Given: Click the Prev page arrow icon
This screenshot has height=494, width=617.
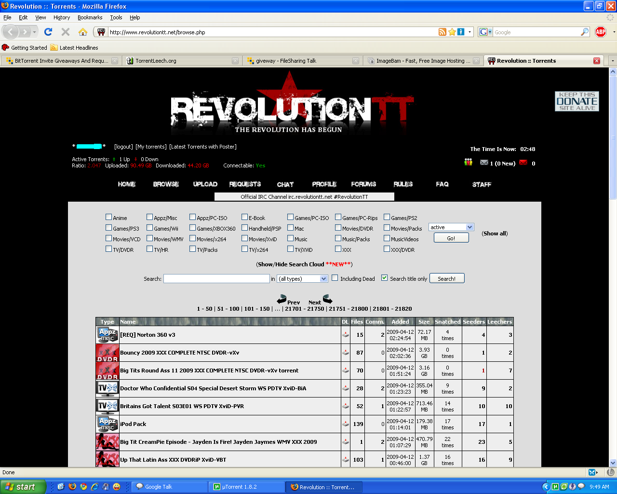Looking at the screenshot, I should click(x=282, y=299).
